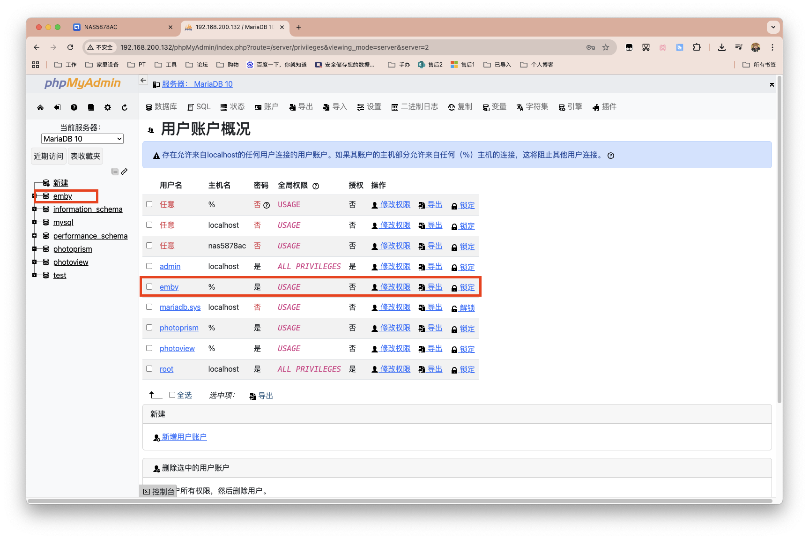Click the help icon next to 全局权限

pos(316,186)
